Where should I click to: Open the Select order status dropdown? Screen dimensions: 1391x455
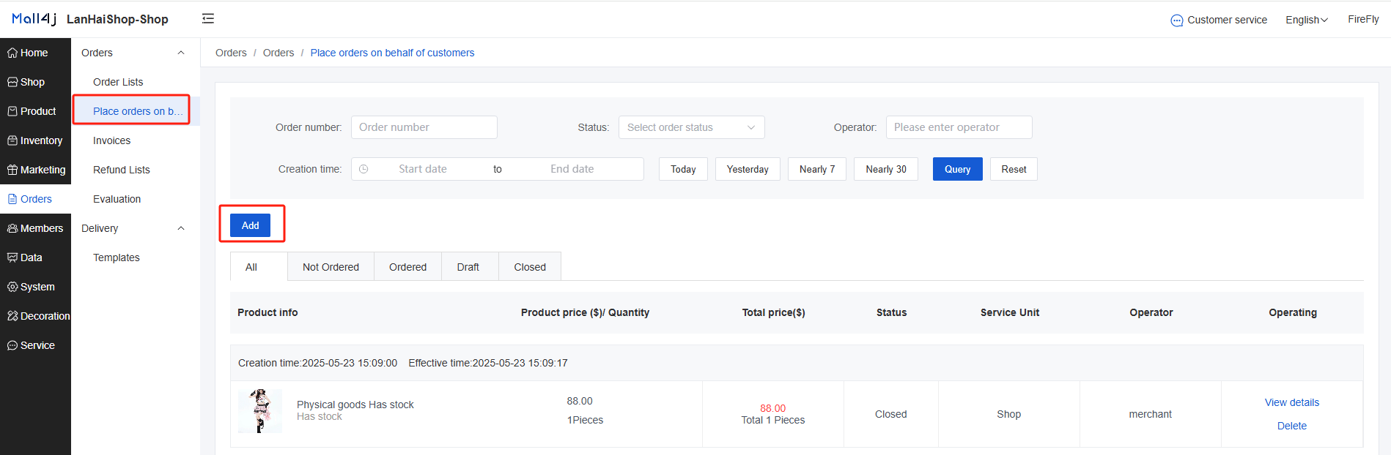pyautogui.click(x=692, y=127)
